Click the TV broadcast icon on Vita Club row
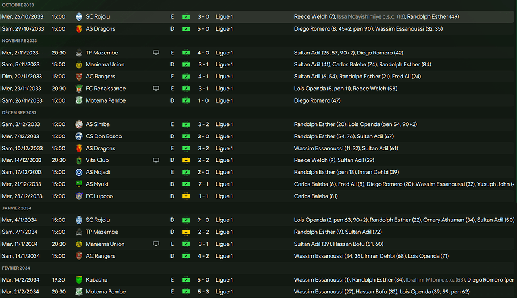 [156, 161]
